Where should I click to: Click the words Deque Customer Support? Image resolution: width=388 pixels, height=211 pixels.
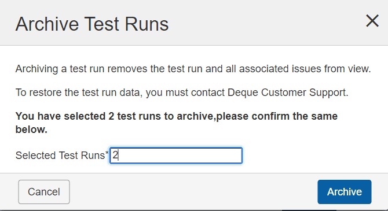(287, 92)
